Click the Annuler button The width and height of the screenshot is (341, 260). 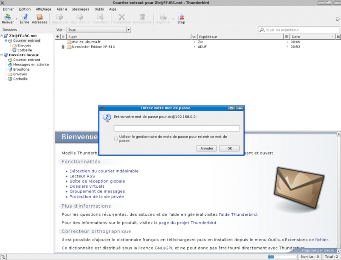click(x=207, y=149)
